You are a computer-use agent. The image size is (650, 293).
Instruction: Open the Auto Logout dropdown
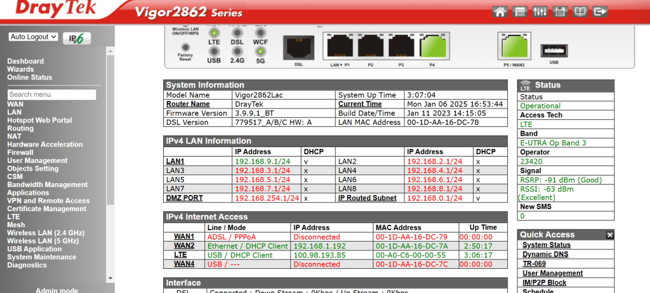(33, 37)
